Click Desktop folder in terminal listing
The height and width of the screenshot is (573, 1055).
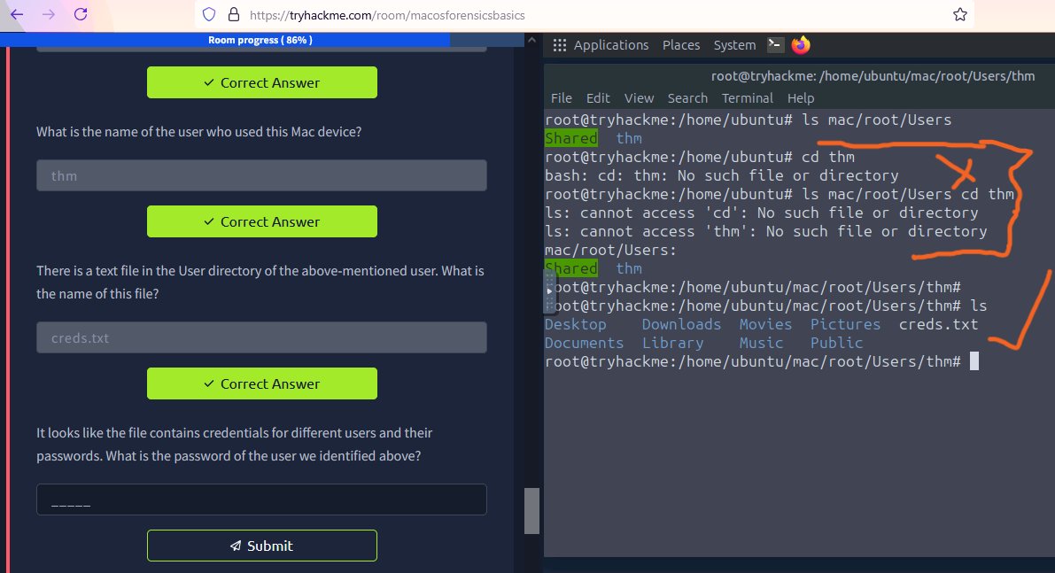(575, 324)
